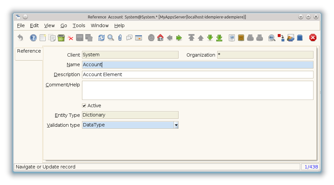This screenshot has height=185, width=334.
Task: Uncheck the Active checkbox
Action: coord(84,106)
